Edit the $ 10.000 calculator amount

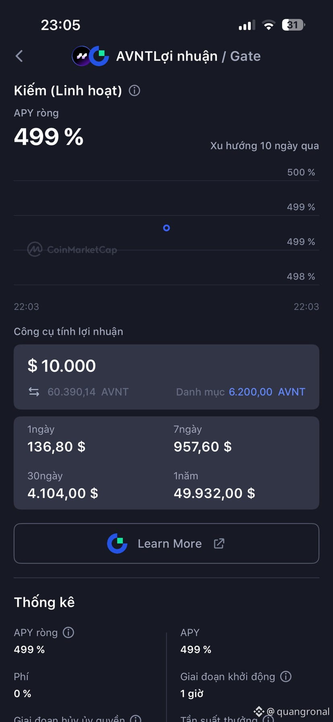62,366
